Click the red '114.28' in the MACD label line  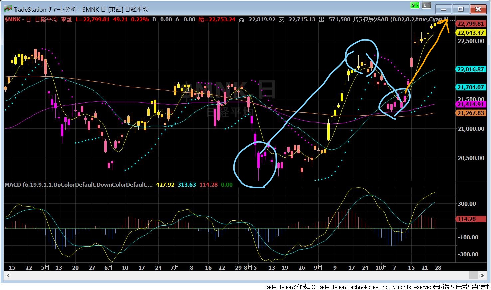pos(208,185)
